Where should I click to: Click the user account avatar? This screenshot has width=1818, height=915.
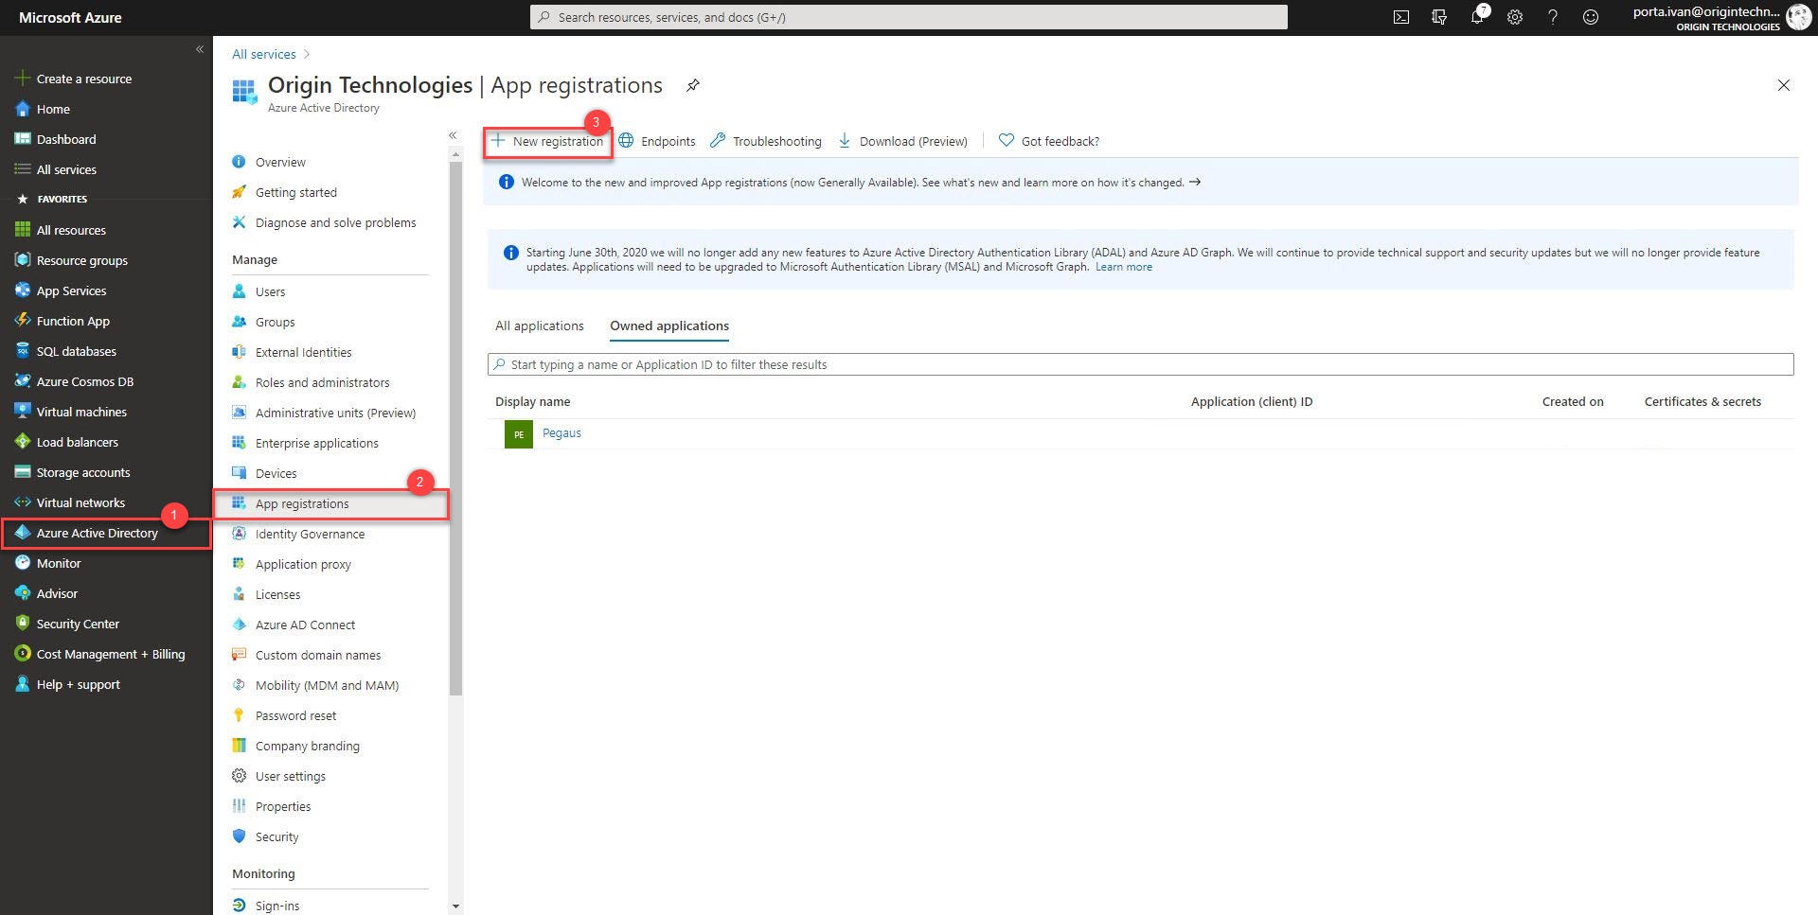(1798, 17)
